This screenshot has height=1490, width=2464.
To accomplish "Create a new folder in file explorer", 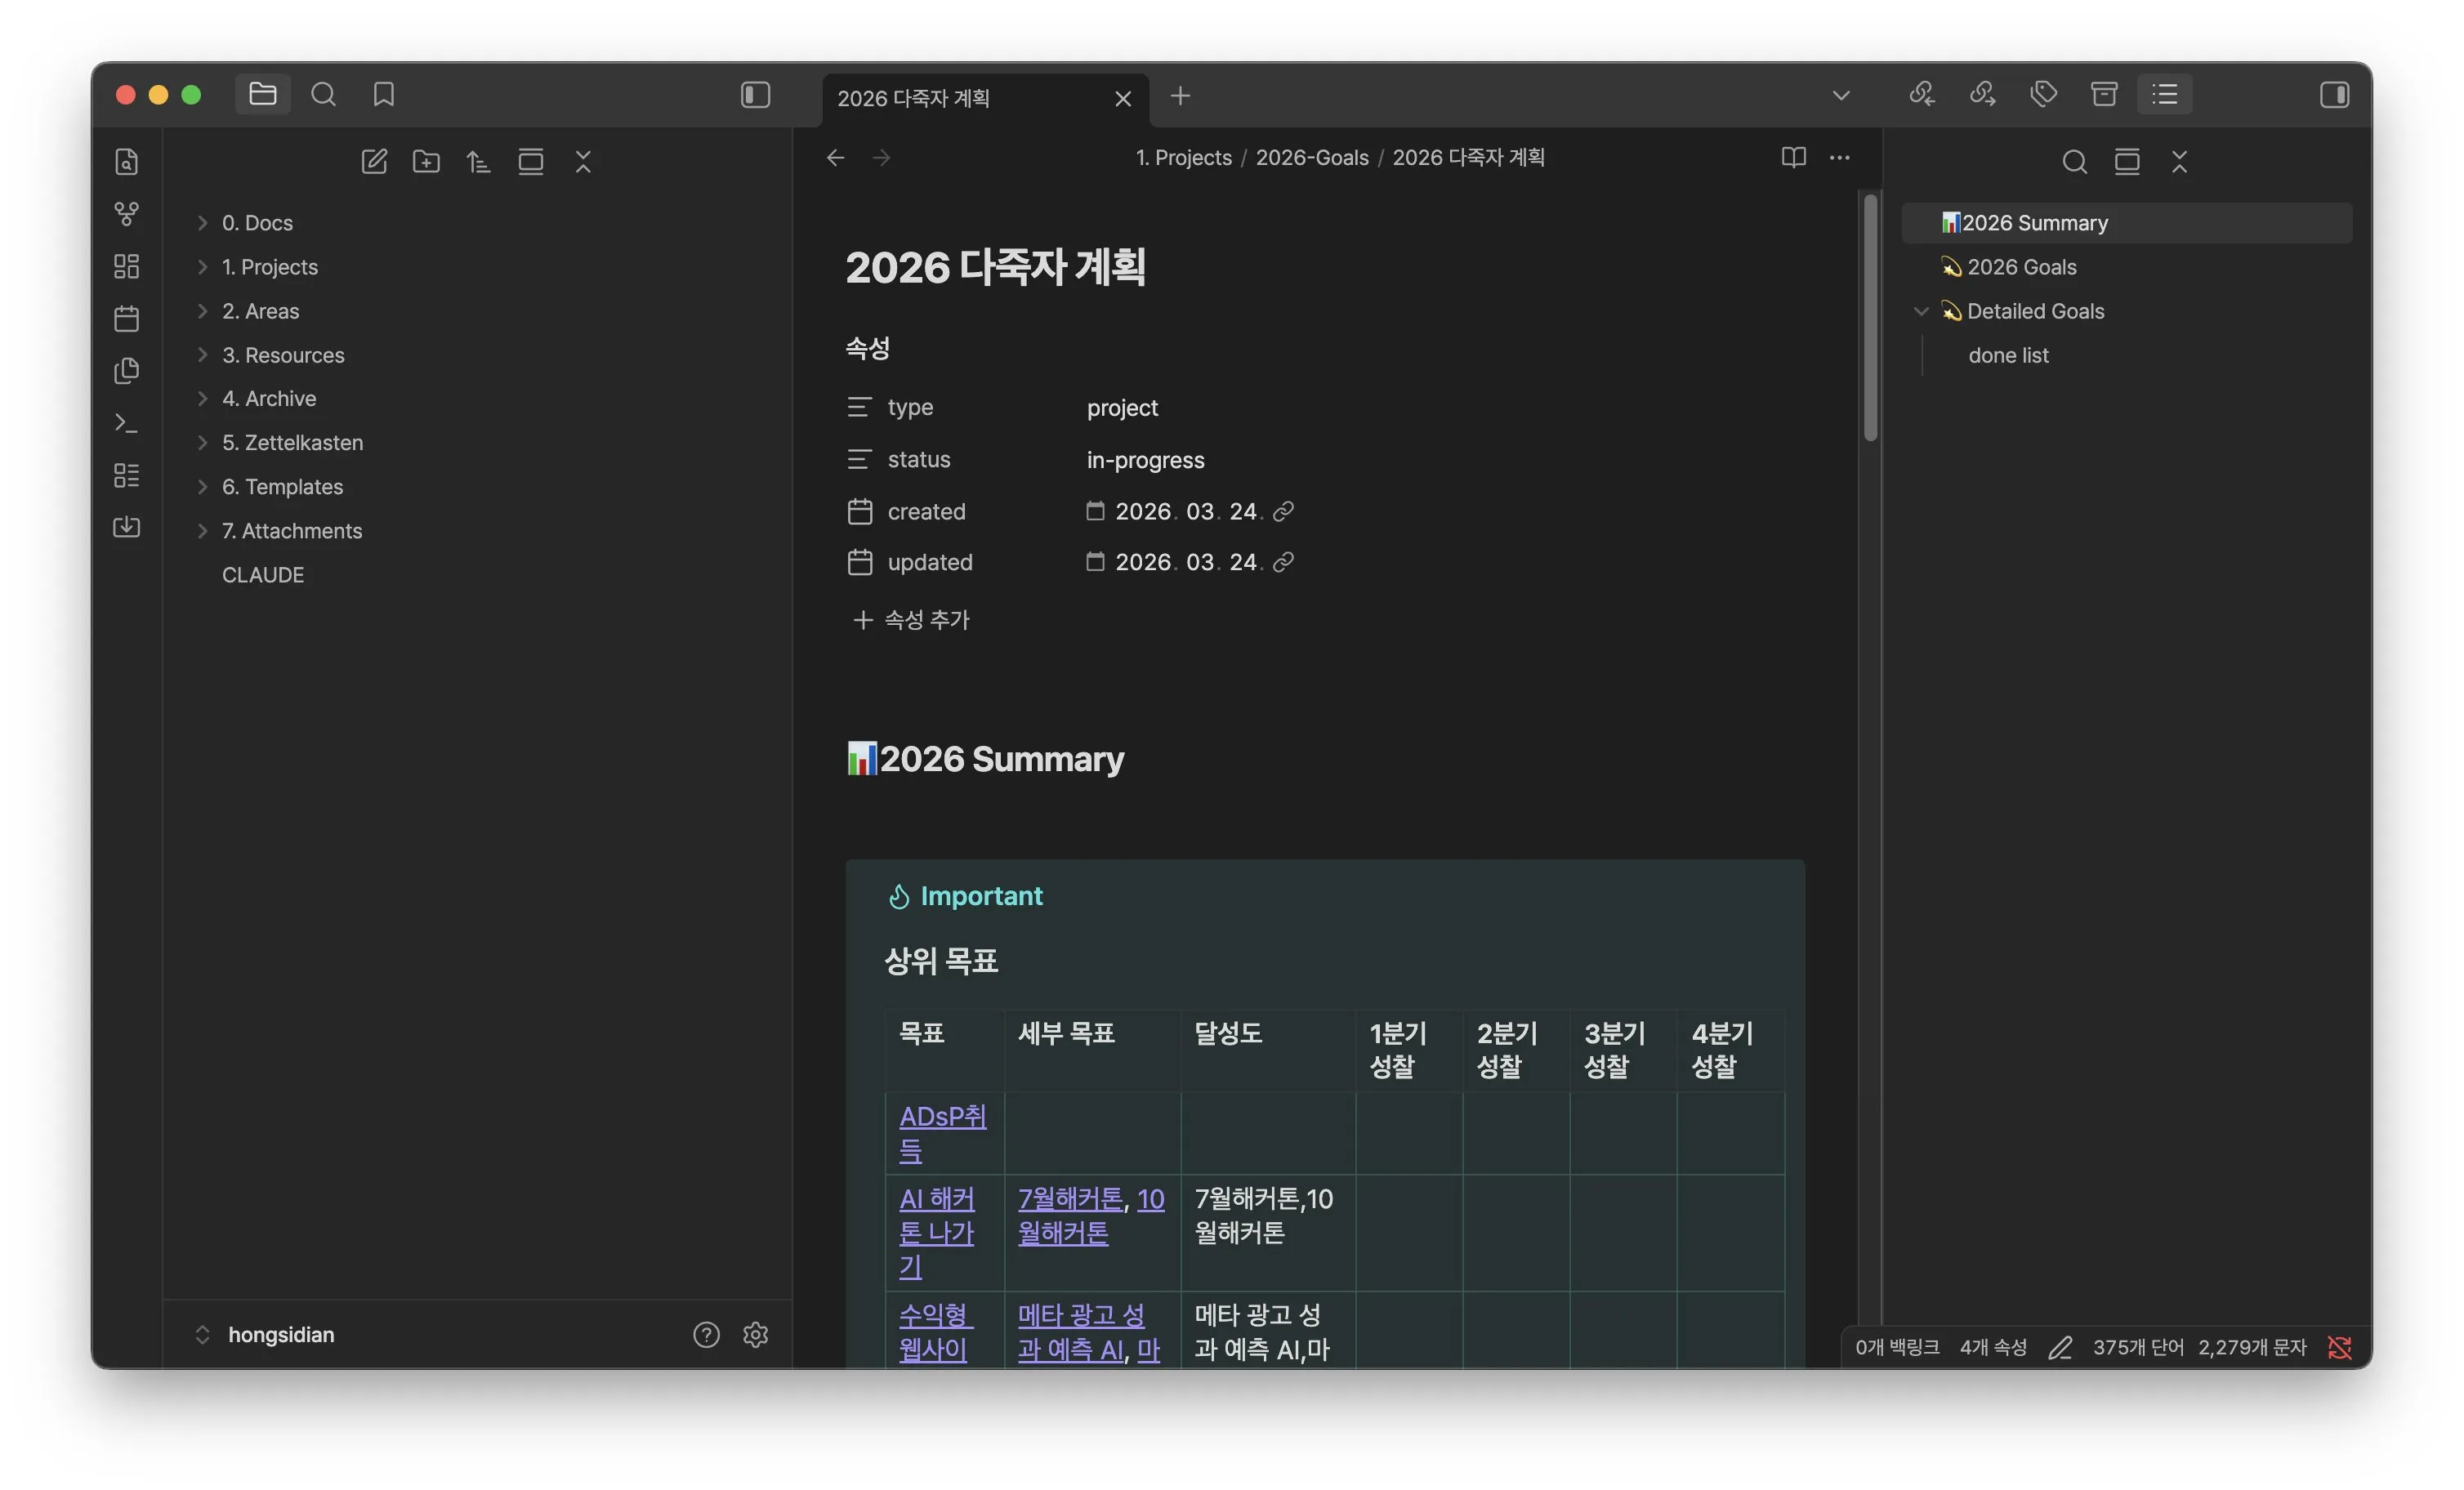I will click(426, 161).
